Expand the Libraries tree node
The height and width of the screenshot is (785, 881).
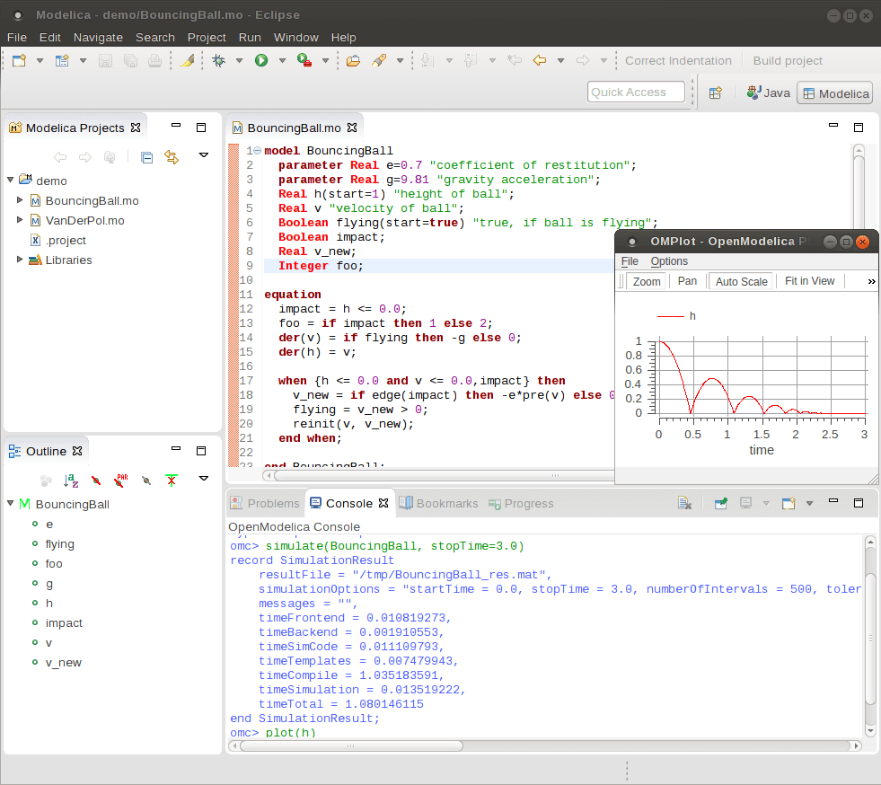coord(21,260)
